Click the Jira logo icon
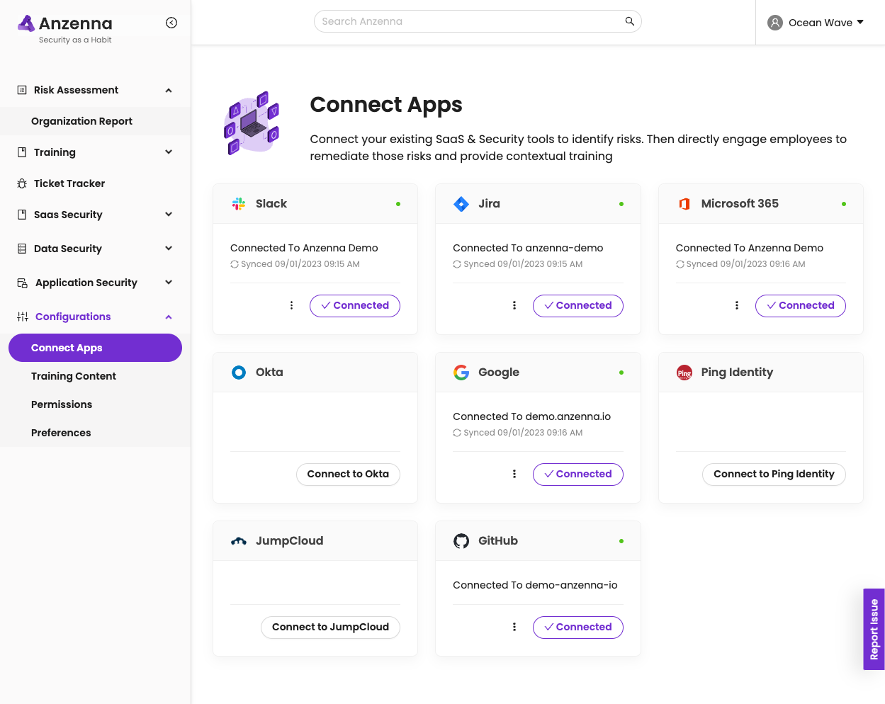The height and width of the screenshot is (704, 885). tap(461, 204)
